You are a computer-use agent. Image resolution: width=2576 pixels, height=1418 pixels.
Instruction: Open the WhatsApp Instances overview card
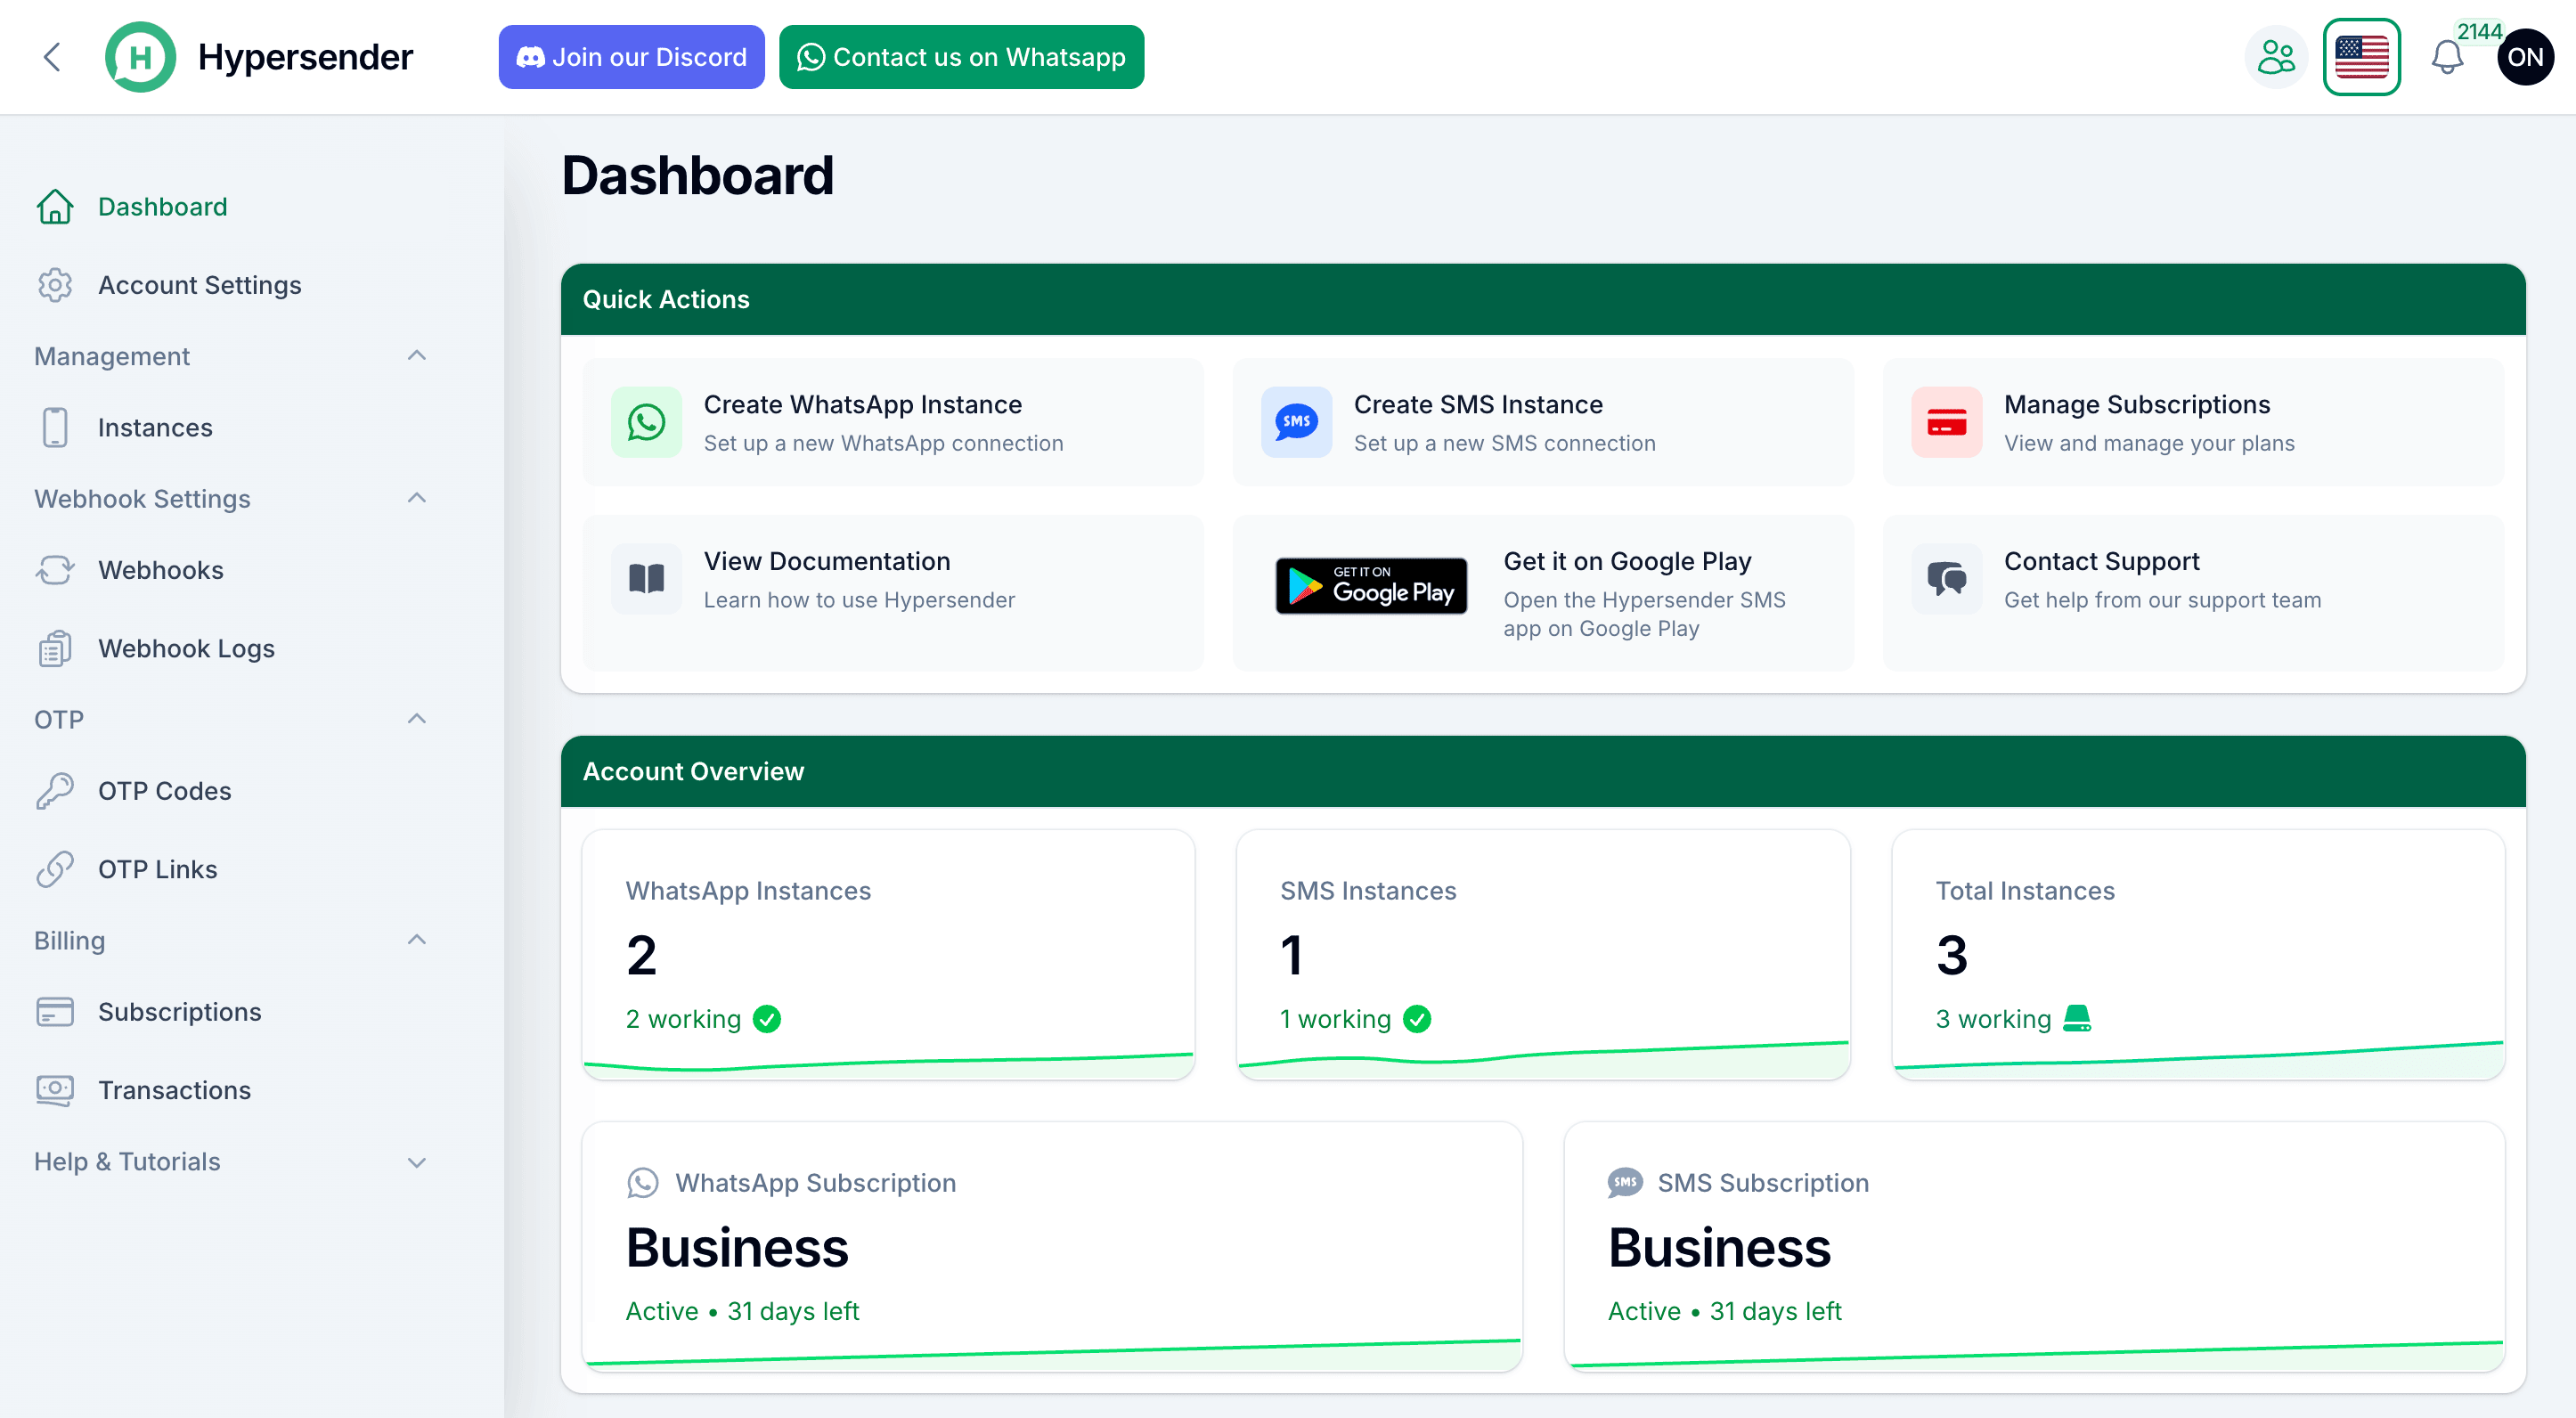(888, 954)
